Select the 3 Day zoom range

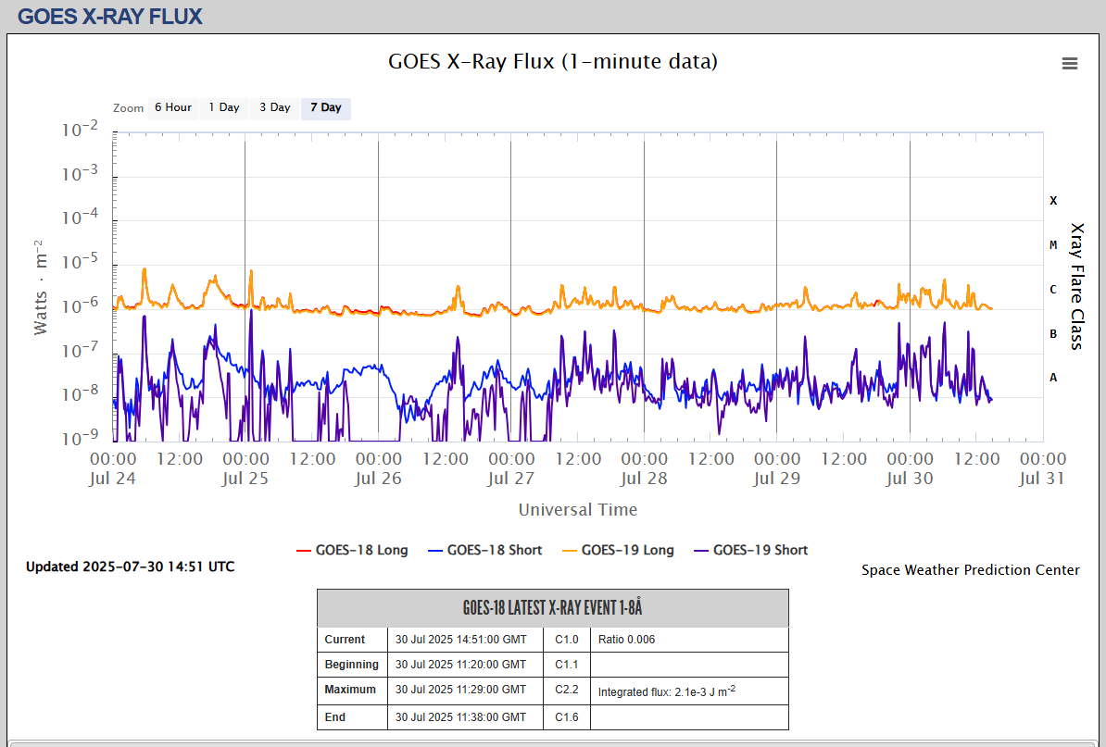[x=274, y=107]
